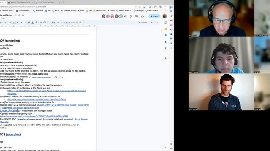Open Google Contacts side panel icon
The height and width of the screenshot is (151, 270).
click(165, 42)
